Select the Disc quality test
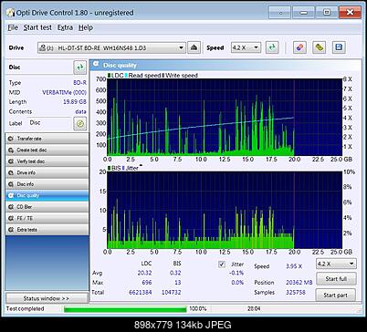367x332 pixels. 47,195
